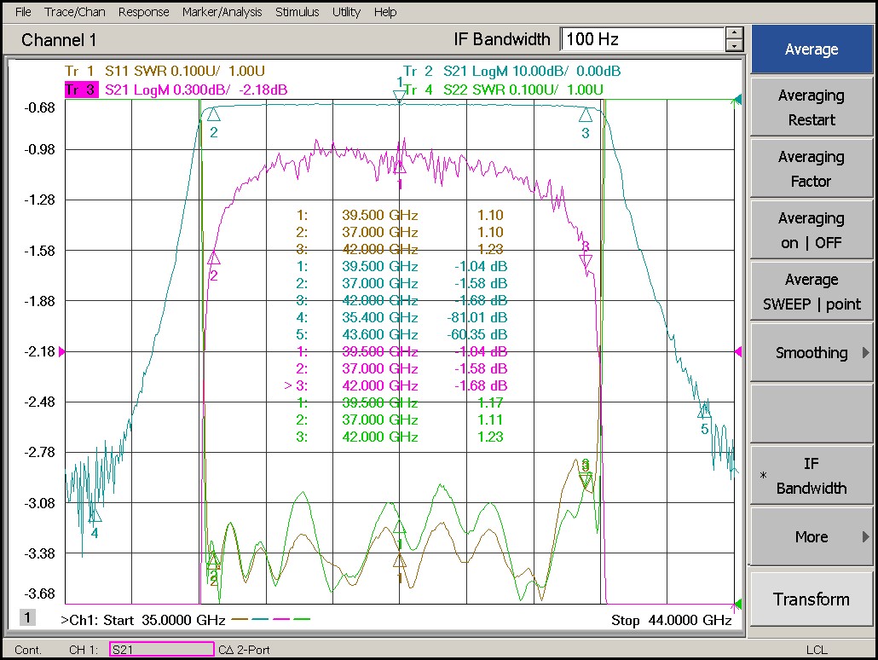Toggle Average SWEEP | point mode
The width and height of the screenshot is (878, 660).
pyautogui.click(x=811, y=292)
